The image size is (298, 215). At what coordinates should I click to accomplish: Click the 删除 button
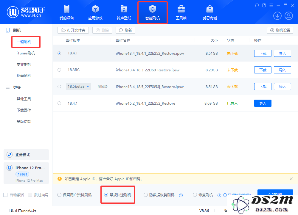click(x=102, y=30)
